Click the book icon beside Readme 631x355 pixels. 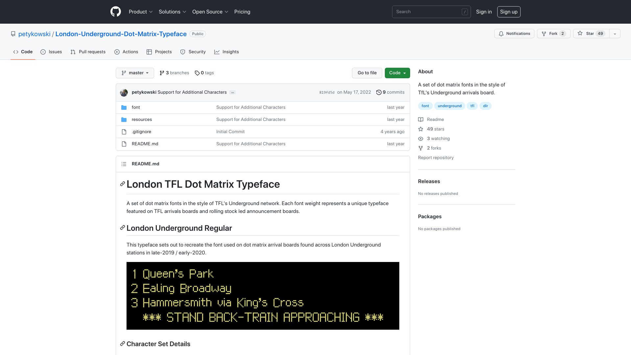click(x=421, y=120)
